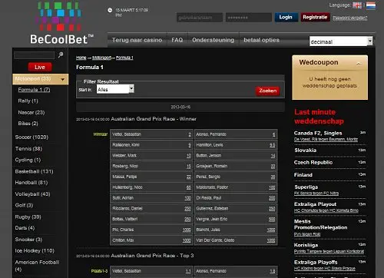This screenshot has height=278, width=384.
Task: Open the decimaal odds format dropdown
Action: (341, 41)
